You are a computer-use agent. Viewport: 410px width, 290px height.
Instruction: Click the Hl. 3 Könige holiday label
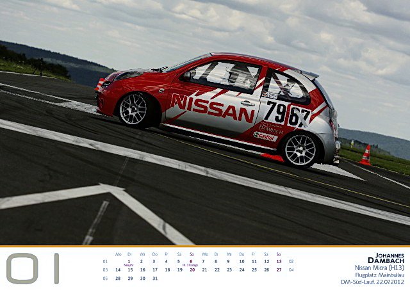pyautogui.click(x=190, y=265)
